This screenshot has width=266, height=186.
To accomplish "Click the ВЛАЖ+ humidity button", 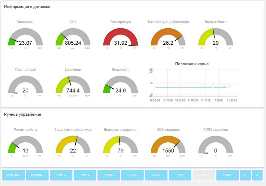I will [108, 175].
